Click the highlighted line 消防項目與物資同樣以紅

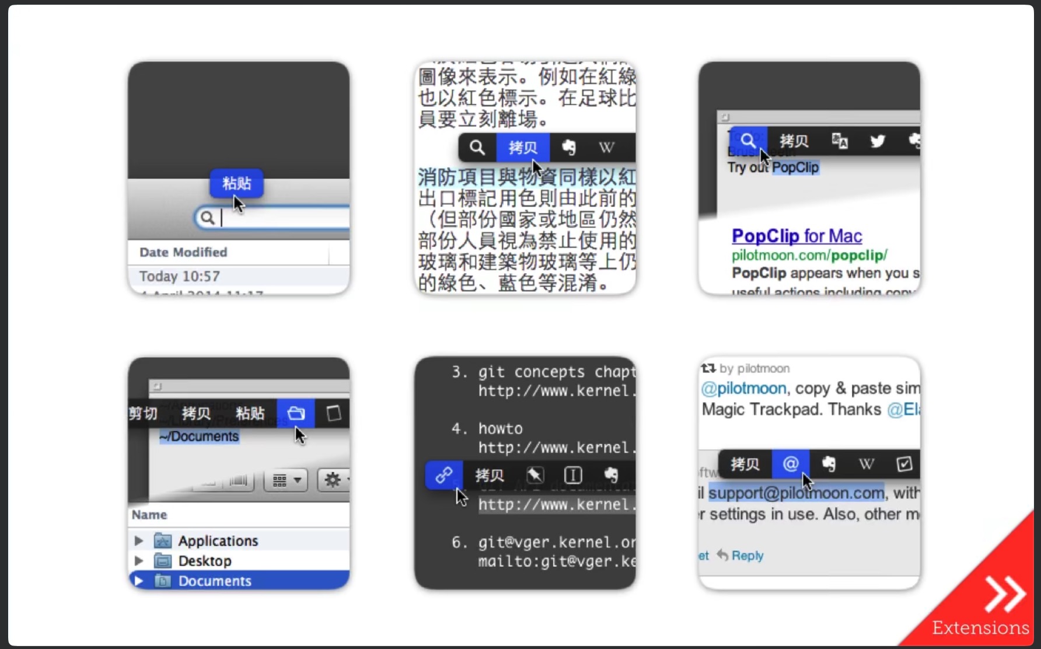pyautogui.click(x=527, y=177)
